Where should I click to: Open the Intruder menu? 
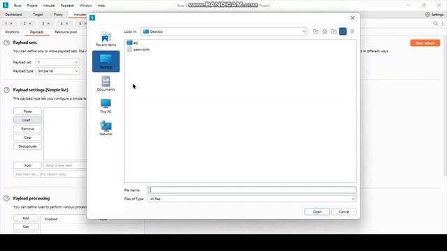(49, 6)
